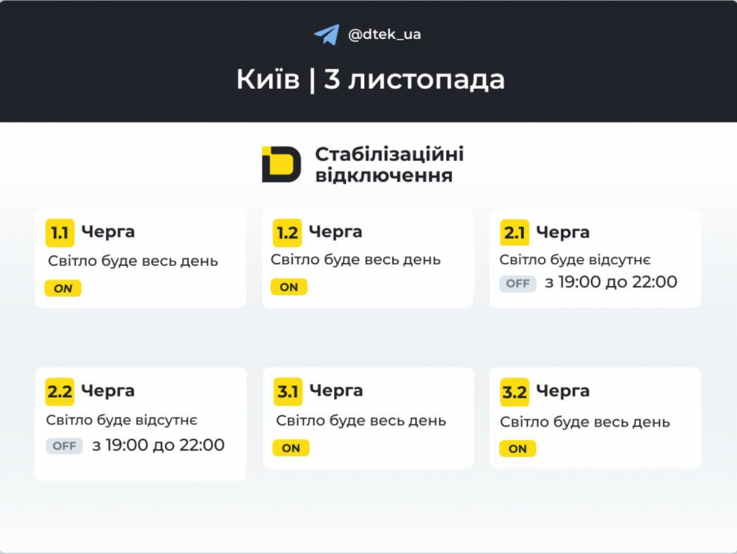Click the yellow DTEK logo icon
Image resolution: width=737 pixels, height=554 pixels.
click(x=281, y=164)
